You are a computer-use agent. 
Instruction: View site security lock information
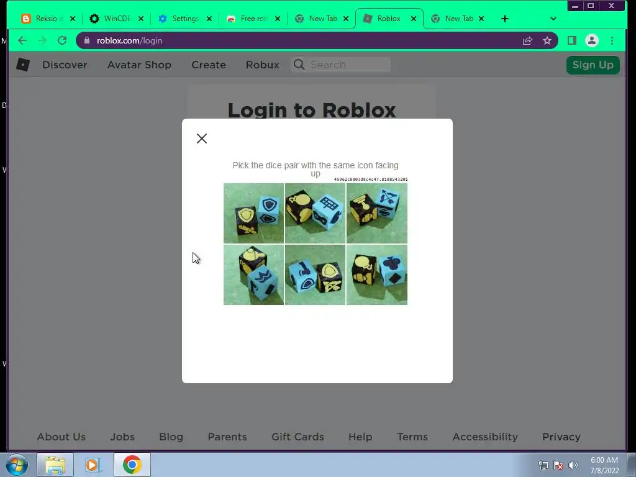(x=87, y=40)
